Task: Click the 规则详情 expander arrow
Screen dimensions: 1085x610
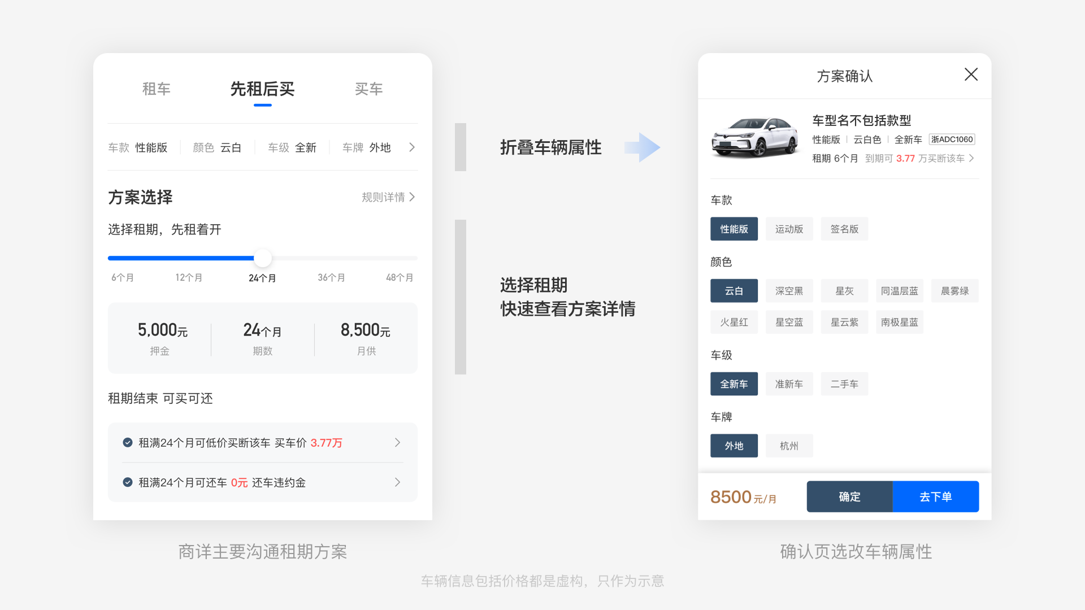Action: point(415,197)
